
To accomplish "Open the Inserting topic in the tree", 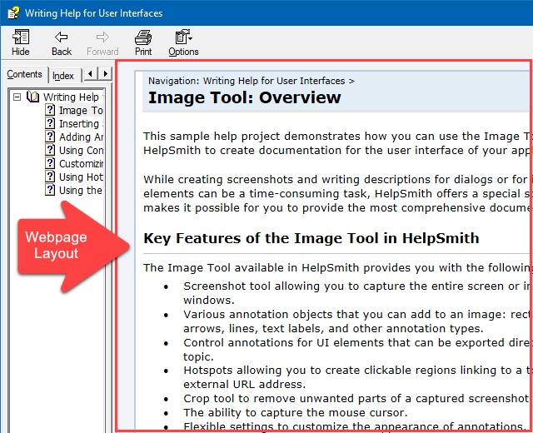I will pyautogui.click(x=80, y=124).
